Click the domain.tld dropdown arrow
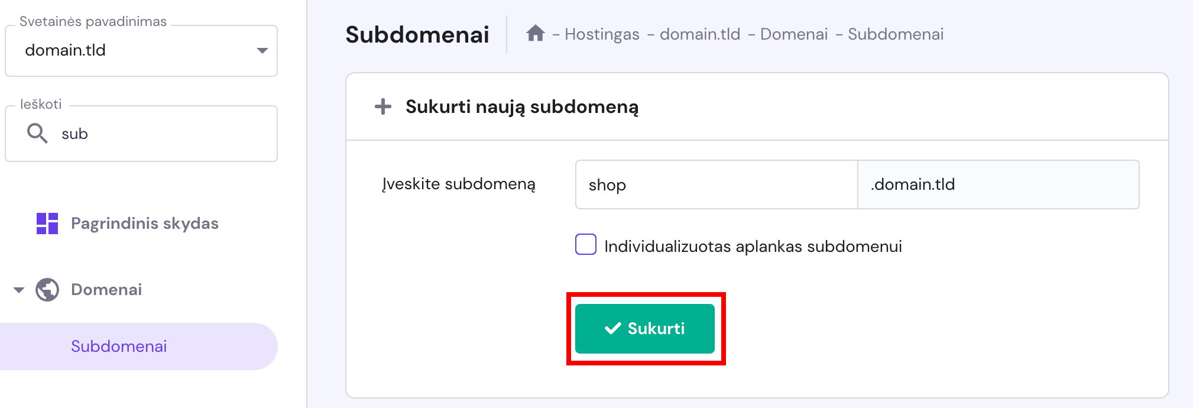This screenshot has width=1193, height=408. [x=261, y=51]
